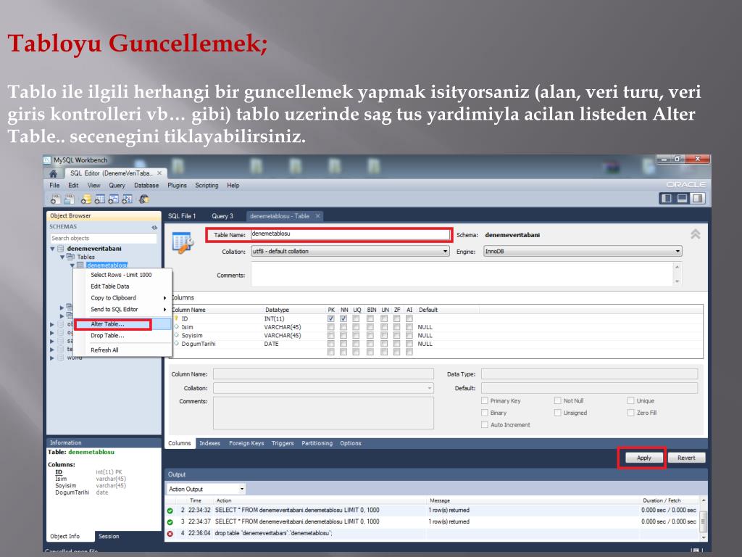
Task: Create a new table toolbar icon
Action: pos(99,199)
